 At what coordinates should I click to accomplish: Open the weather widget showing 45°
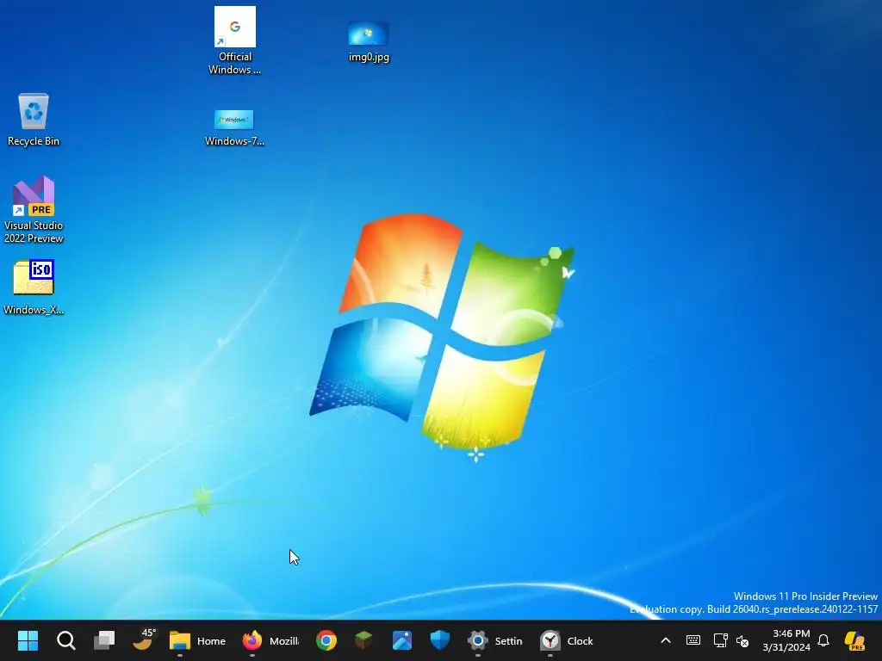point(143,640)
